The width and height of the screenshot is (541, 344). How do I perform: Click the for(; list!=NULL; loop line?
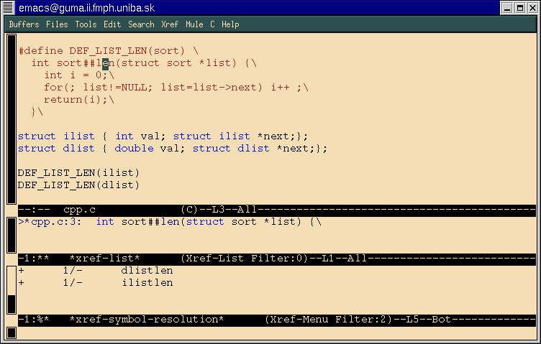176,88
